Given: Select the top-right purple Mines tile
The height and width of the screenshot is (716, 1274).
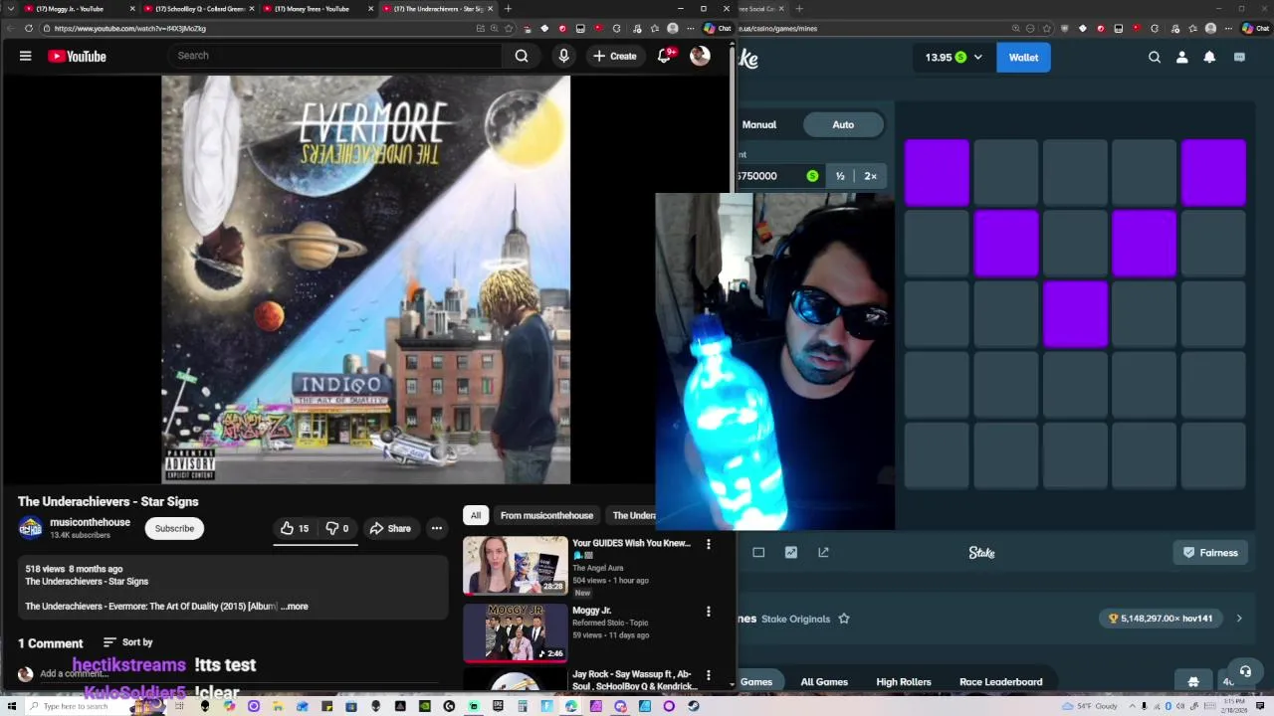Looking at the screenshot, I should [1213, 172].
